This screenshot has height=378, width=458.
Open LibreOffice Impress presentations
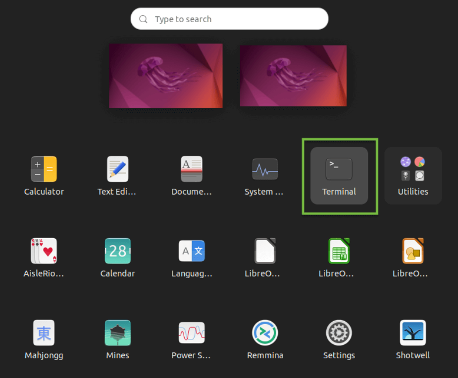tap(413, 257)
